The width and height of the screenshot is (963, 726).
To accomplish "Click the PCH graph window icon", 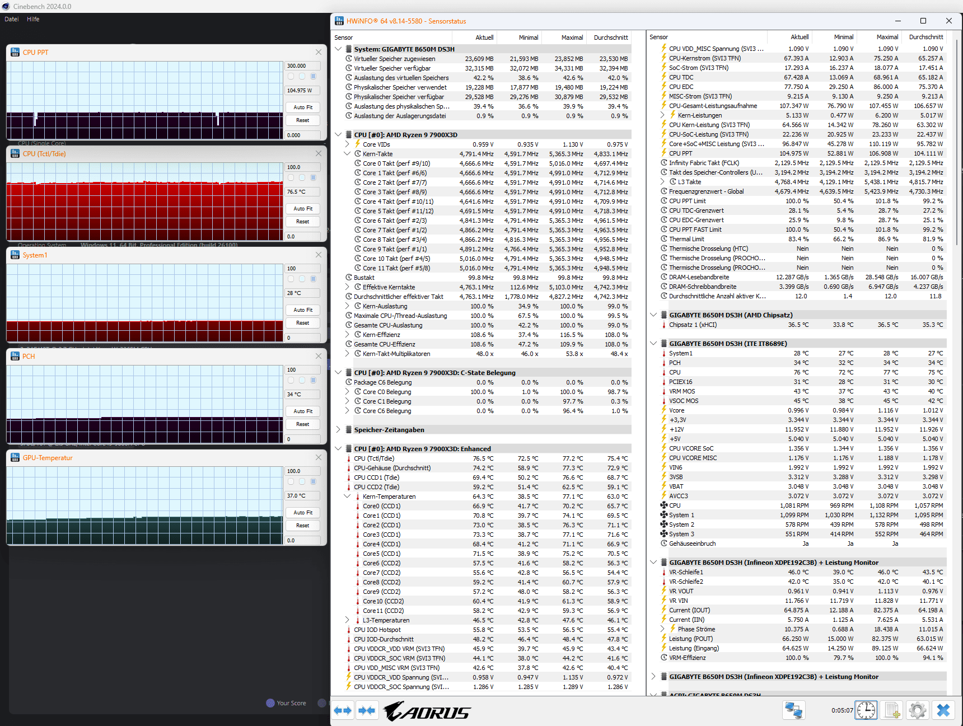I will click(x=15, y=356).
